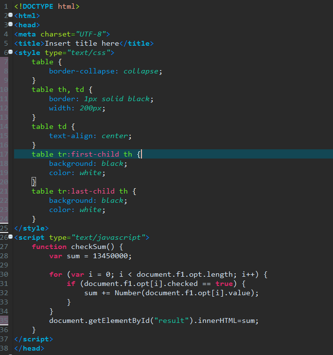Collapse the html tag fold marker
333x355 pixels.
[10, 15]
